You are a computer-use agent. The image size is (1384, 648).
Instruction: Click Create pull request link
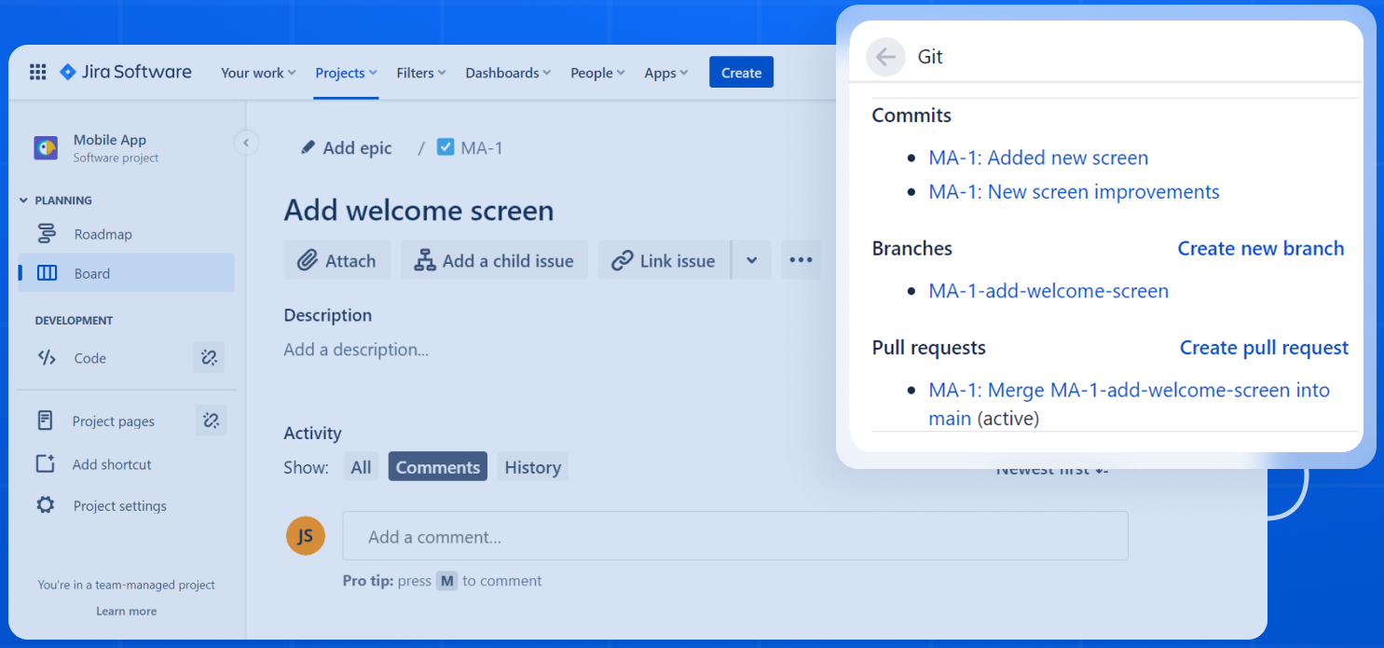pos(1264,347)
